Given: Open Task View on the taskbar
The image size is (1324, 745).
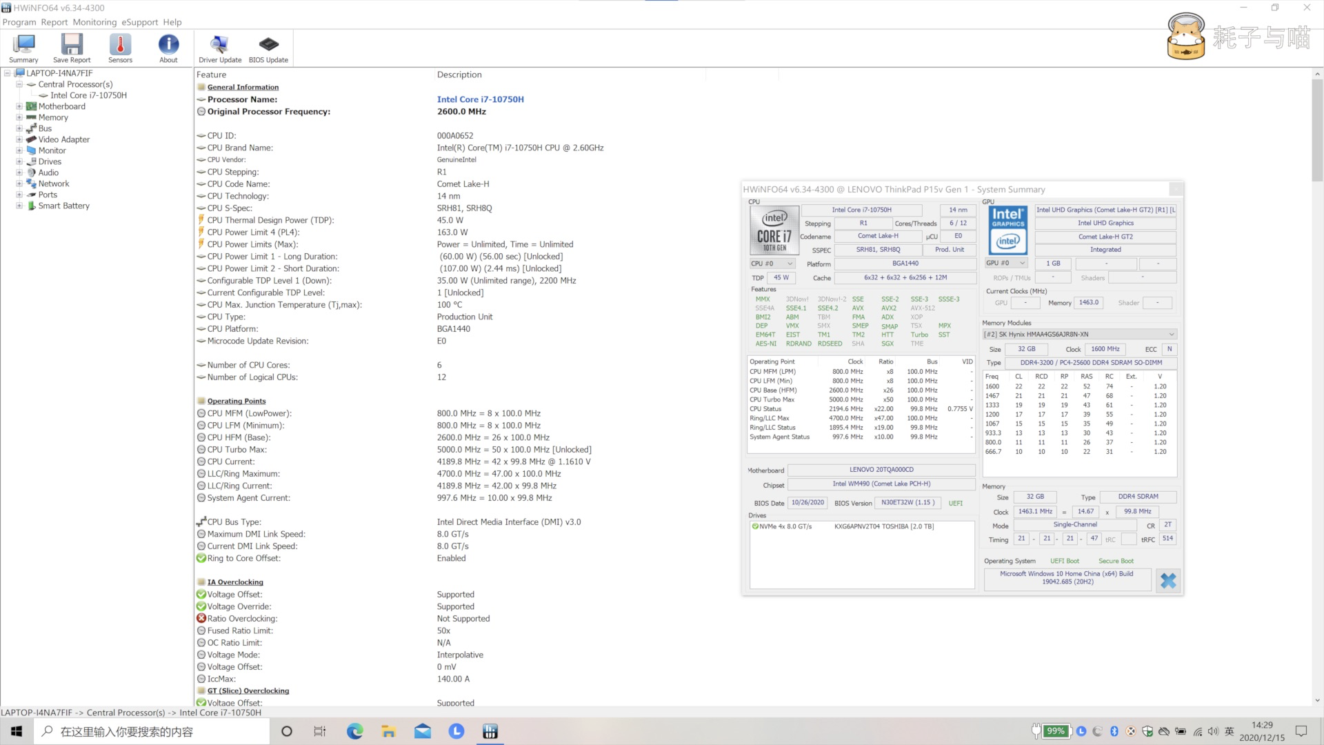Looking at the screenshot, I should tap(320, 731).
